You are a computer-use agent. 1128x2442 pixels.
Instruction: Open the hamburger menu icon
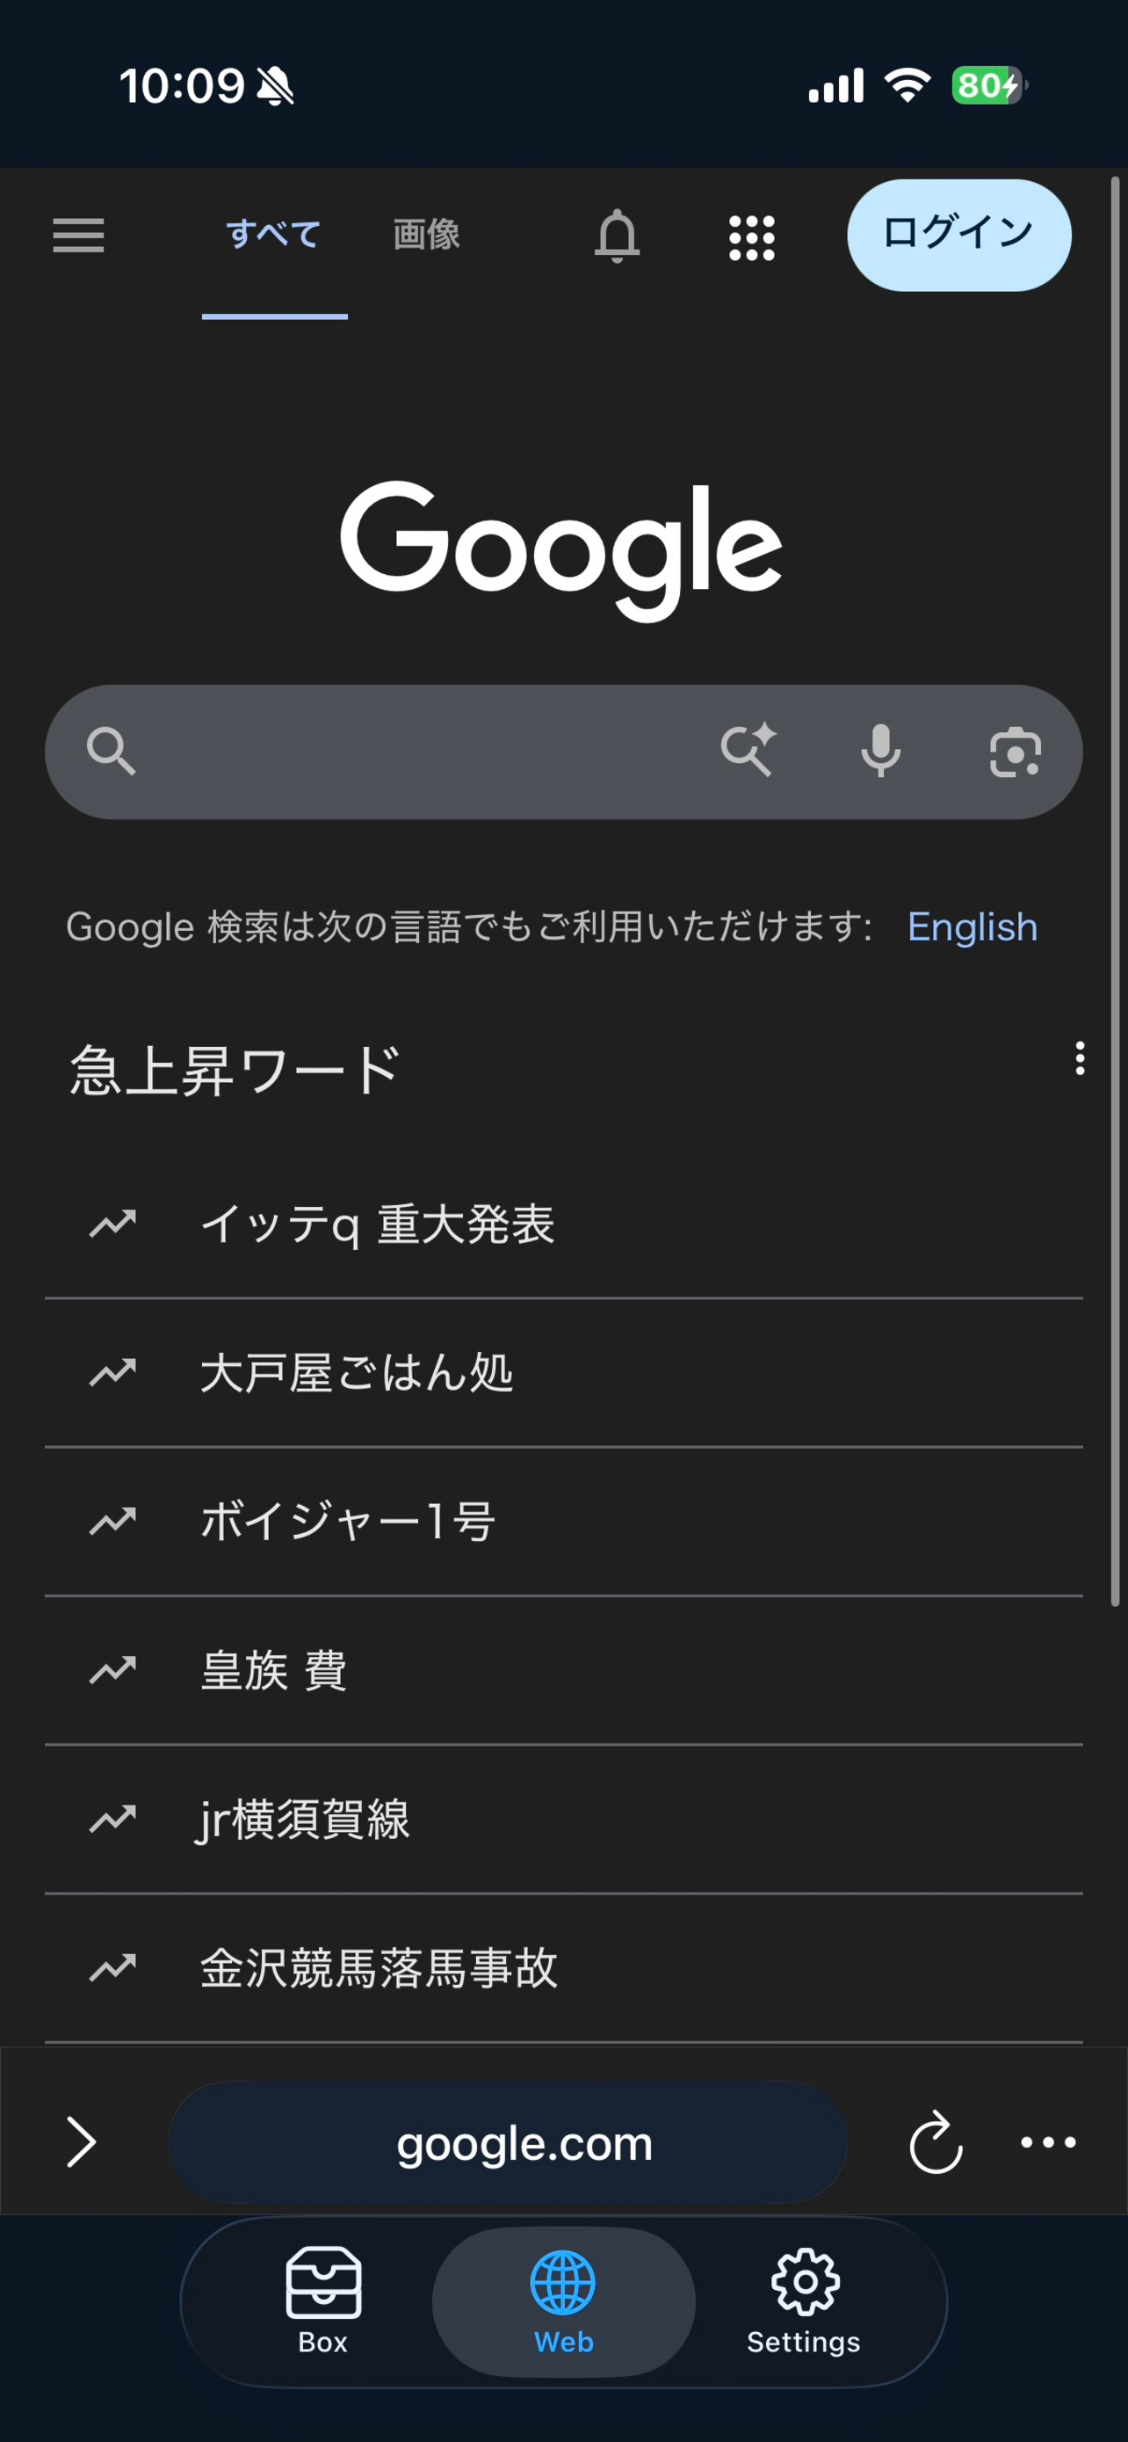(x=78, y=235)
